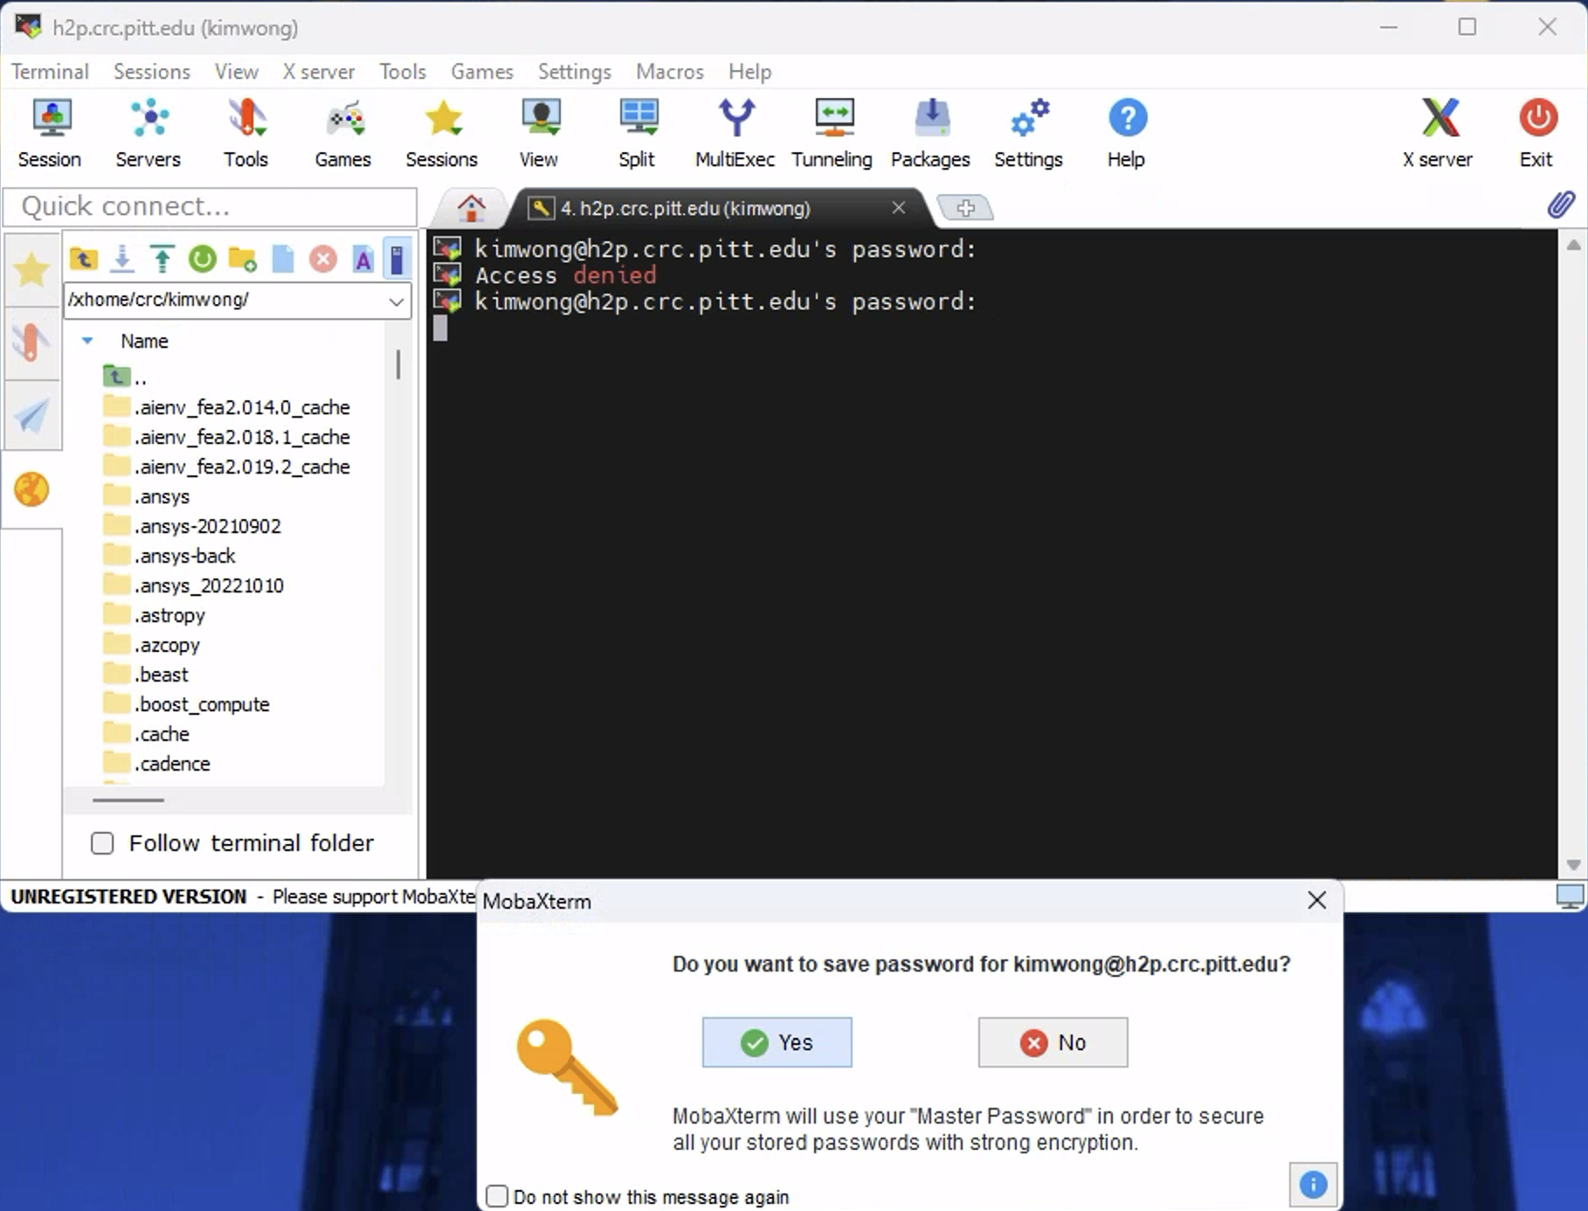This screenshot has height=1211, width=1588.
Task: Close the h2p.crc.pitt.edu session tab
Action: click(898, 208)
